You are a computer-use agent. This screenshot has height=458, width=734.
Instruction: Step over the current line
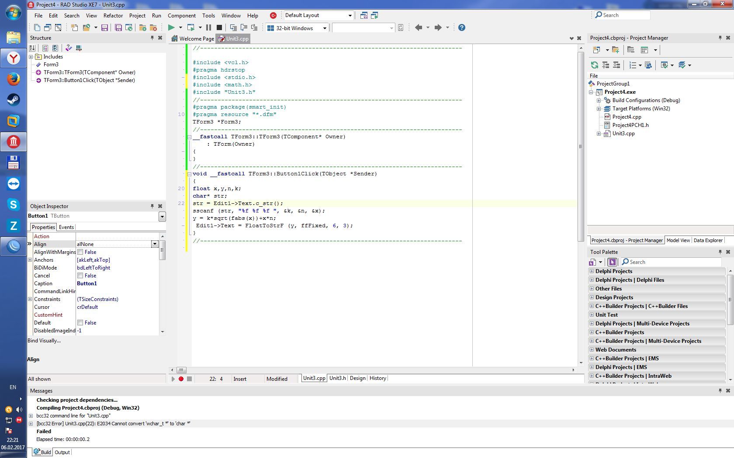point(244,27)
